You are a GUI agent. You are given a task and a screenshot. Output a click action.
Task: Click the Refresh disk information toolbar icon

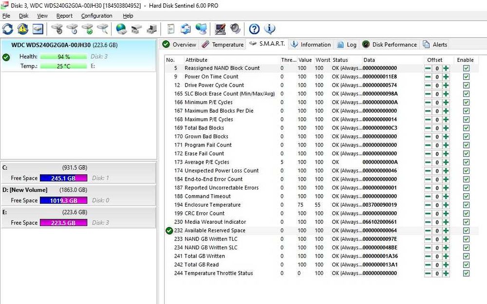coord(8,29)
